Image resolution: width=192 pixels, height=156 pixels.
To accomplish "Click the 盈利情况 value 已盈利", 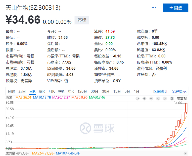I will pos(161,69).
